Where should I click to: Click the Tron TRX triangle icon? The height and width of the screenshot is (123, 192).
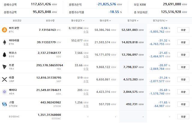point(4,67)
